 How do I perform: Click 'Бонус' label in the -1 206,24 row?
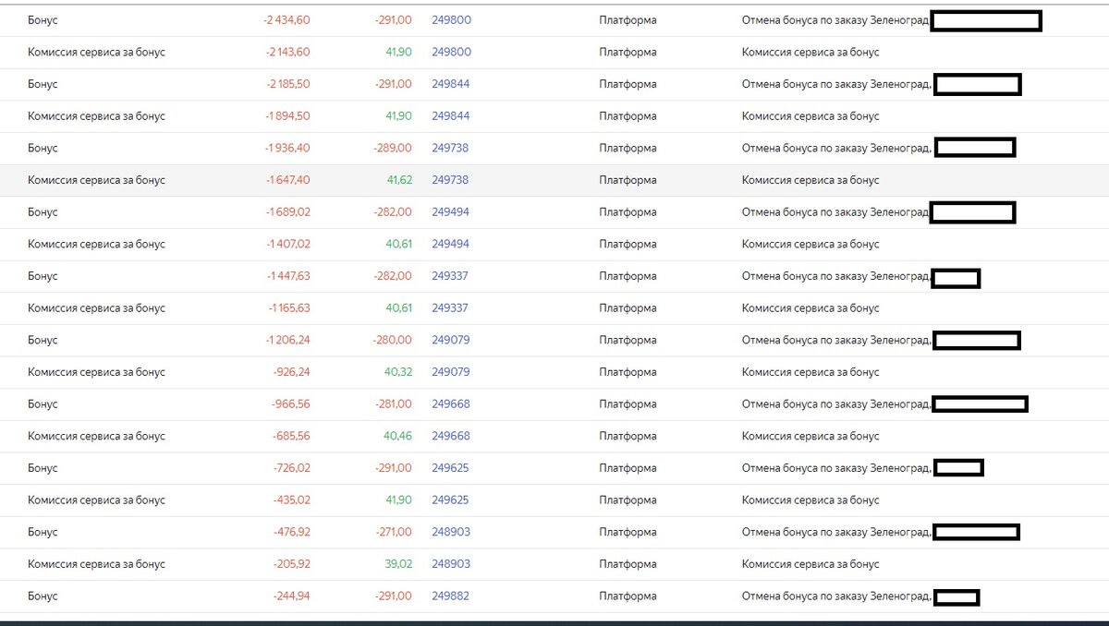pos(43,340)
